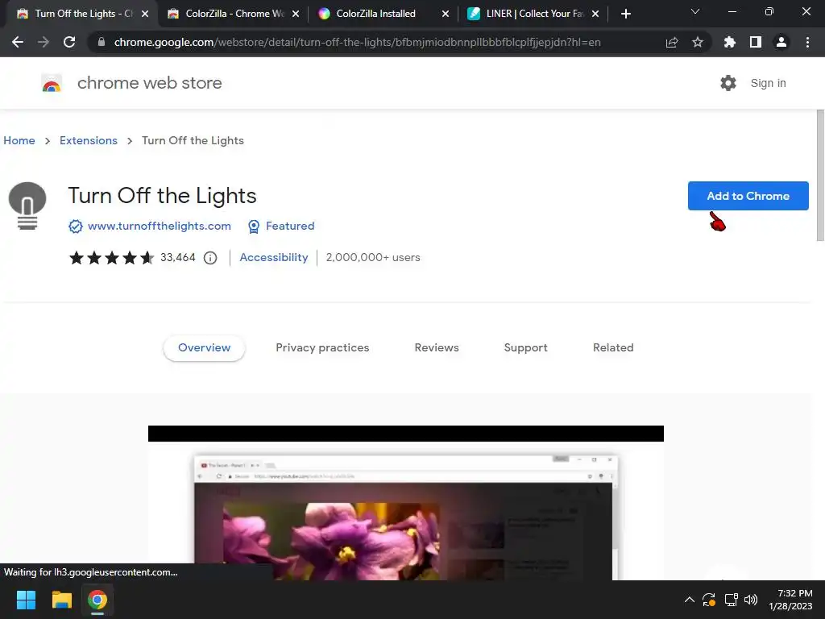Click the five-star rating display
Screen dimensions: 825x619
(x=111, y=257)
